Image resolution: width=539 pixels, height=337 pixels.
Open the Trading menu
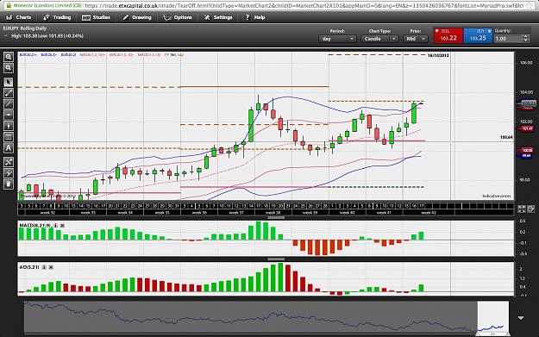(57, 17)
